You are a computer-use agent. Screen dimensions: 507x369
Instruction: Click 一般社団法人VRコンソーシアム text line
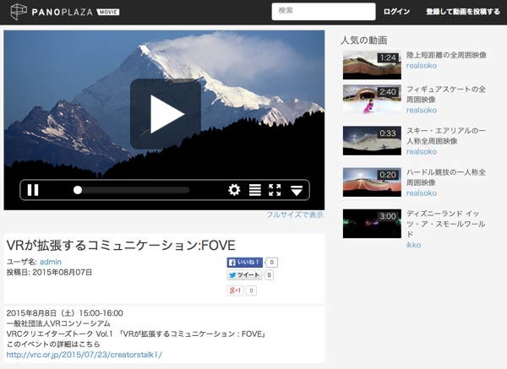point(58,323)
